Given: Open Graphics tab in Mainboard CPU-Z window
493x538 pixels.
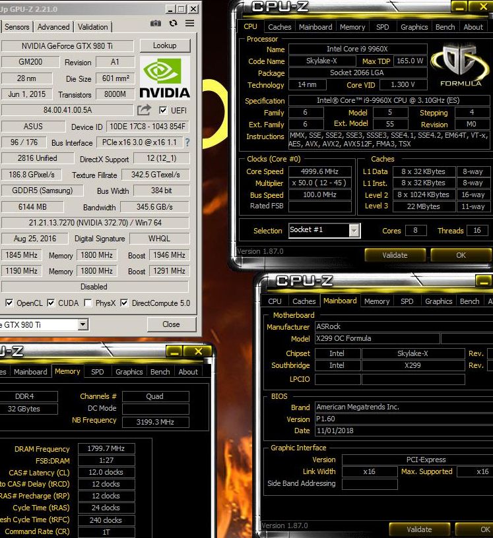Looking at the screenshot, I should pyautogui.click(x=438, y=301).
